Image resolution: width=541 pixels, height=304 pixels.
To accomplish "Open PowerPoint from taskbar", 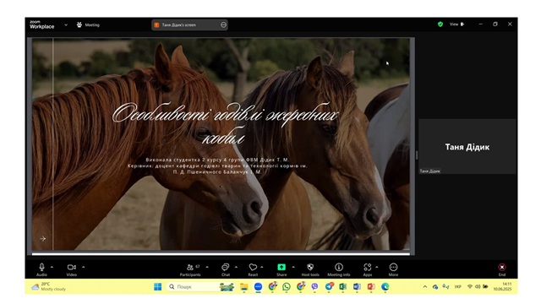I will 371,287.
